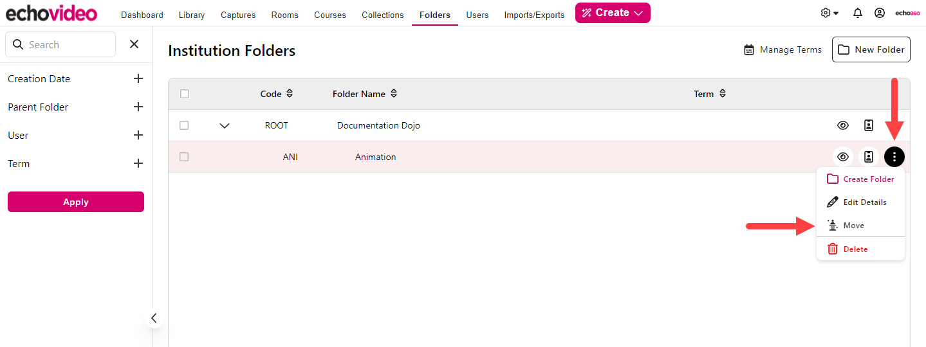This screenshot has height=347, width=926.
Task: Click the Delete trash can icon
Action: click(x=833, y=249)
